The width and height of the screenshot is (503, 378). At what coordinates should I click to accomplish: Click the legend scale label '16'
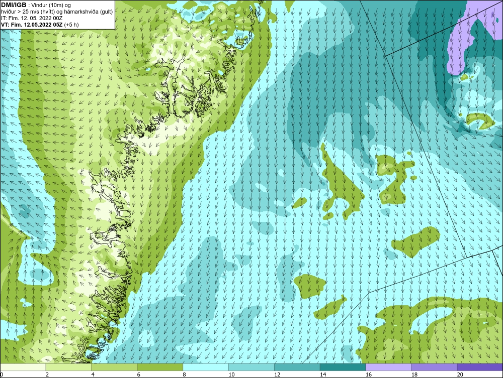coord(369,374)
